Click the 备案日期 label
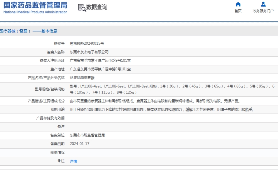Screen dimensions: 278x170 click(x=58, y=144)
